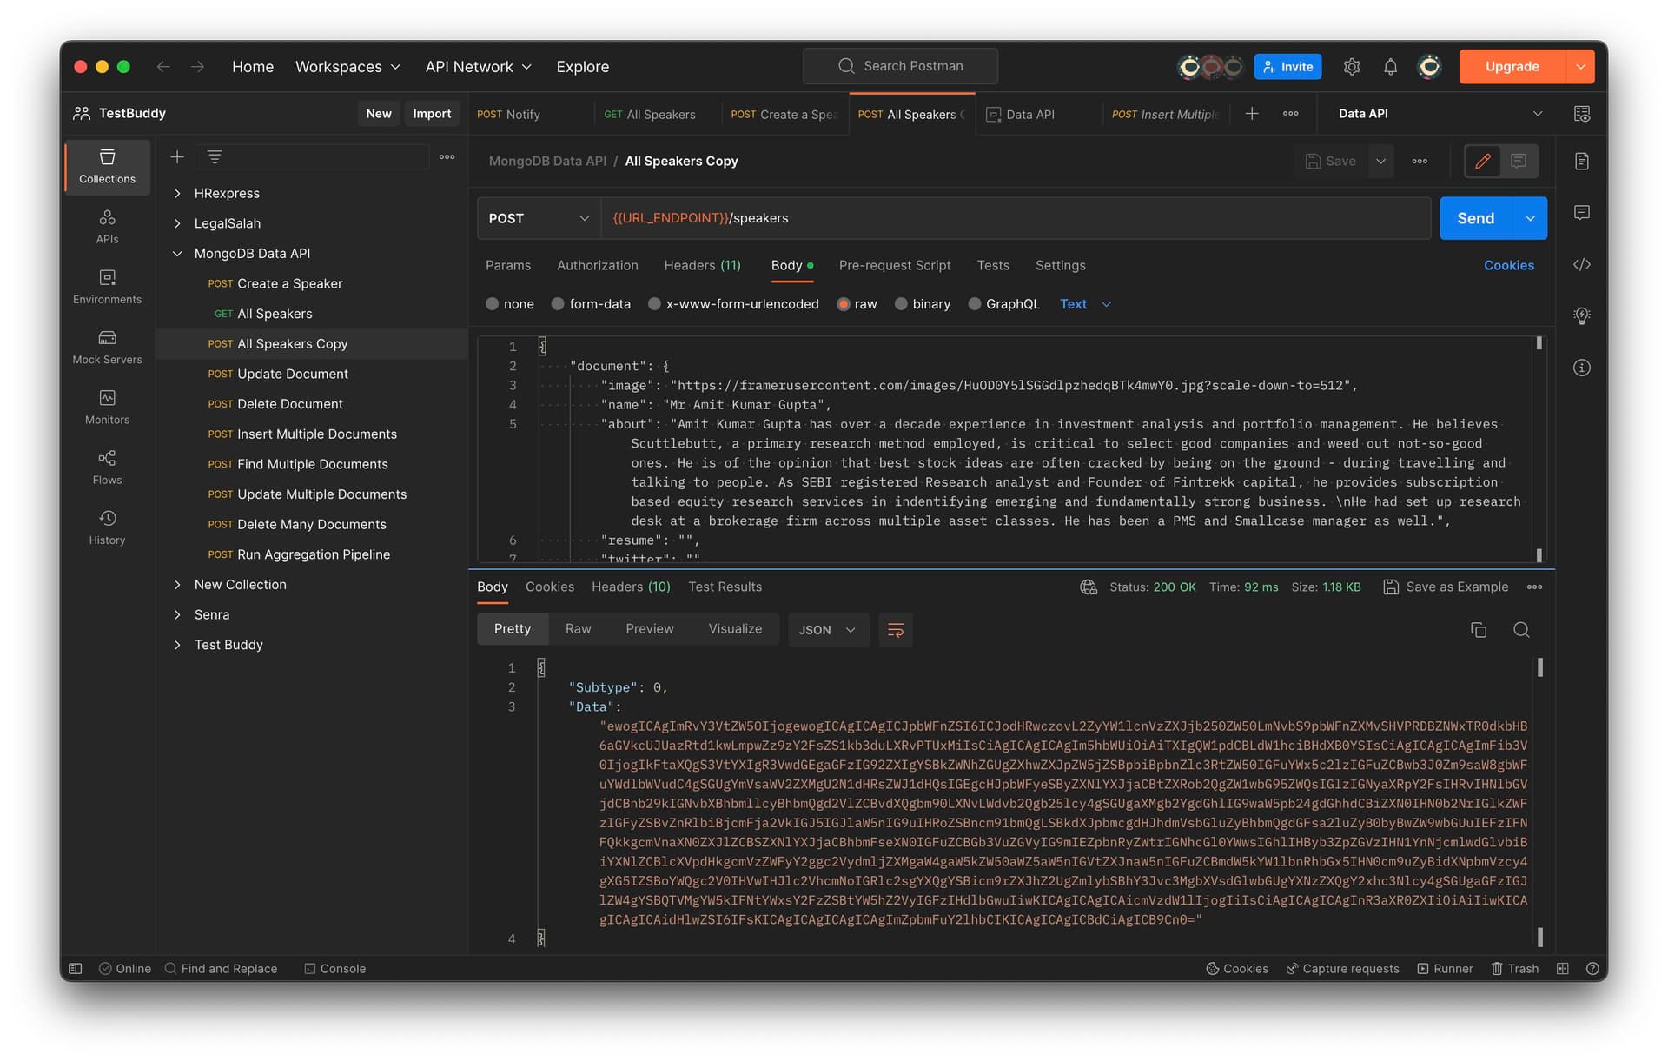Choose the GraphQL body radio option
The width and height of the screenshot is (1668, 1061).
pyautogui.click(x=975, y=304)
